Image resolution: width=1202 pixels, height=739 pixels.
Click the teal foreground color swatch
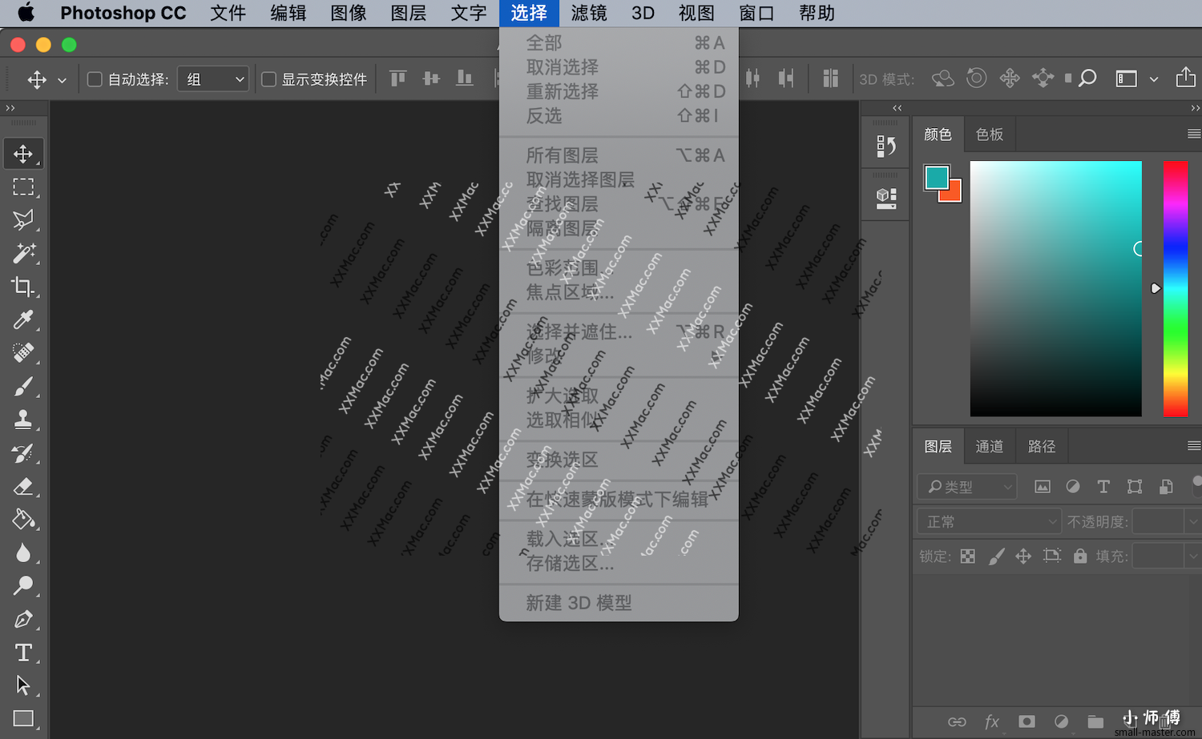click(x=937, y=177)
